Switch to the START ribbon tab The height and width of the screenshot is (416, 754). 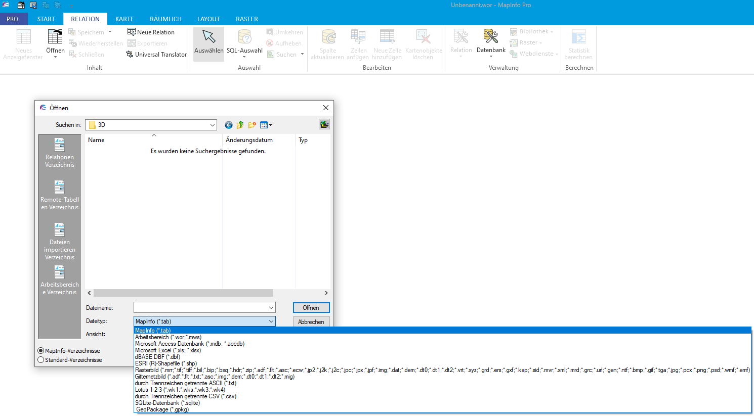point(46,19)
